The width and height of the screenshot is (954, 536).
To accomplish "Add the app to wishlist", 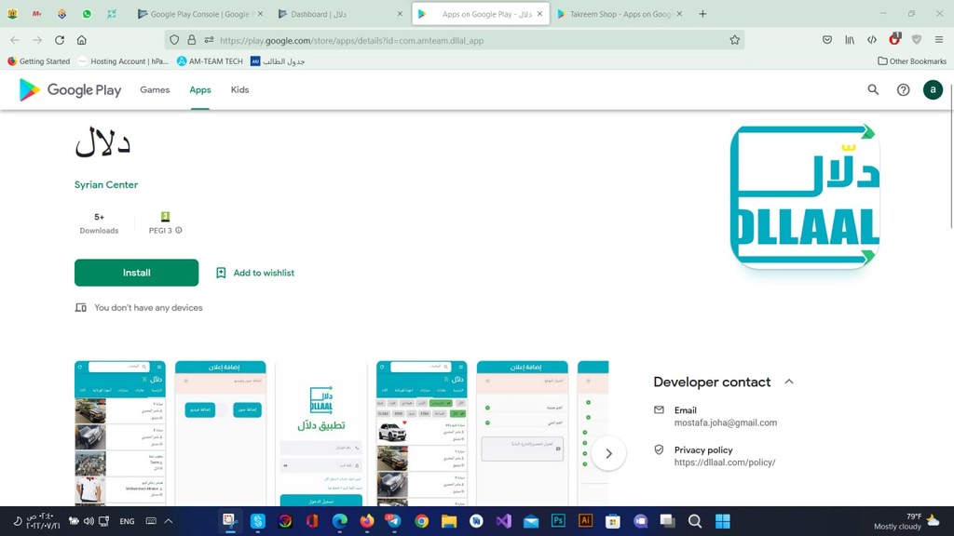I will (255, 273).
